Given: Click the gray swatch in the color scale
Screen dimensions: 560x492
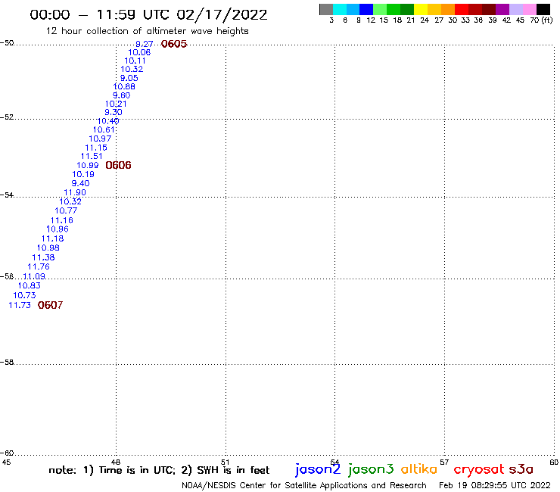Looking at the screenshot, I should pos(326,9).
